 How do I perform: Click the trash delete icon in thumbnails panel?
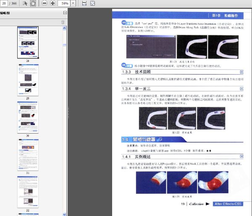pyautogui.click(x=63, y=22)
